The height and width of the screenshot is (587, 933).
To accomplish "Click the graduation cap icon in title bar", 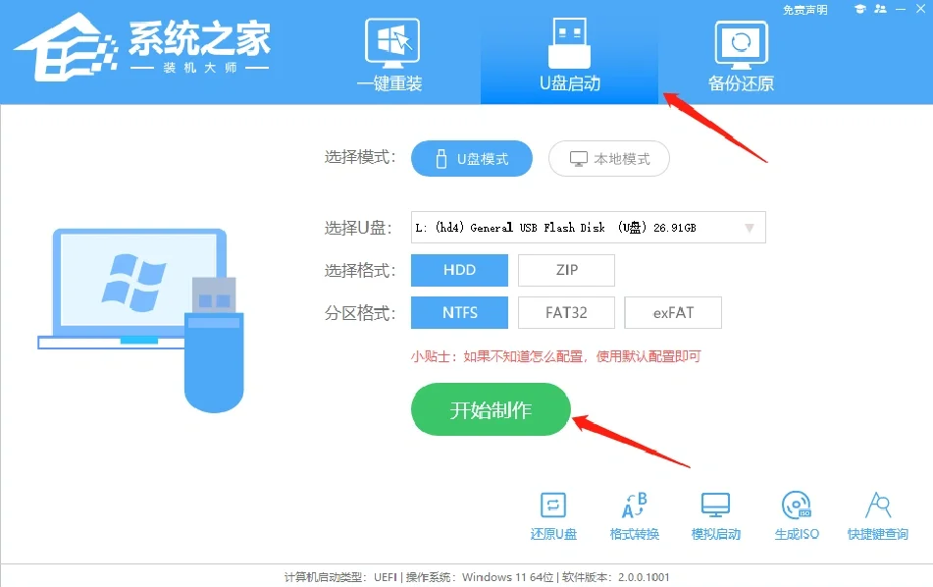I will click(859, 9).
